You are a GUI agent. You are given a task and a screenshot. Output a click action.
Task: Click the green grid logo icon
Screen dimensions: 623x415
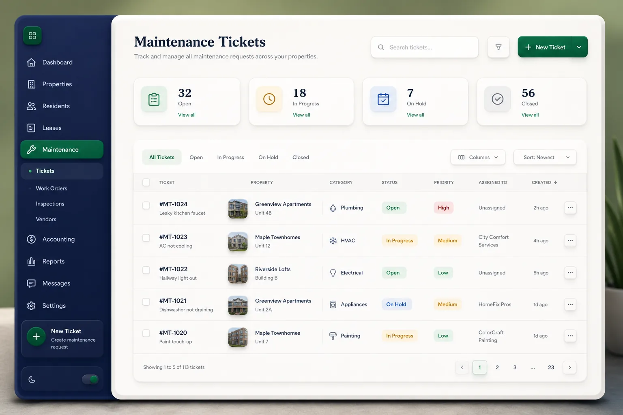(x=32, y=36)
